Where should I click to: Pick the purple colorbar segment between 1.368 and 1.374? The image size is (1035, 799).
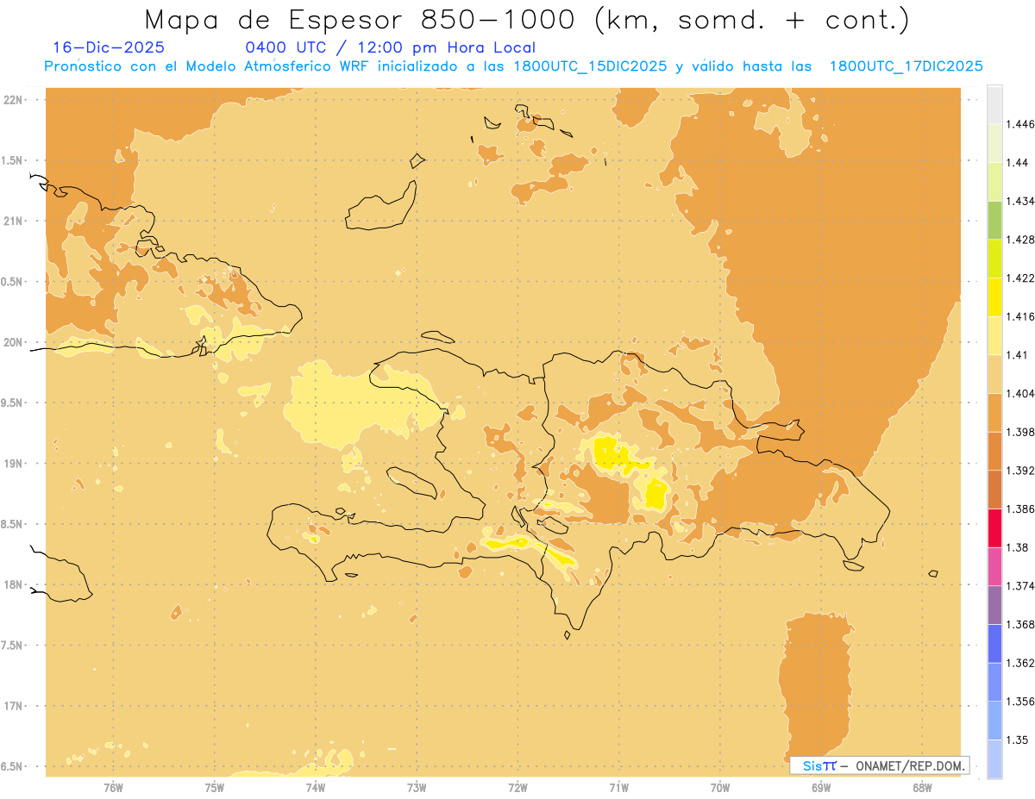point(994,604)
